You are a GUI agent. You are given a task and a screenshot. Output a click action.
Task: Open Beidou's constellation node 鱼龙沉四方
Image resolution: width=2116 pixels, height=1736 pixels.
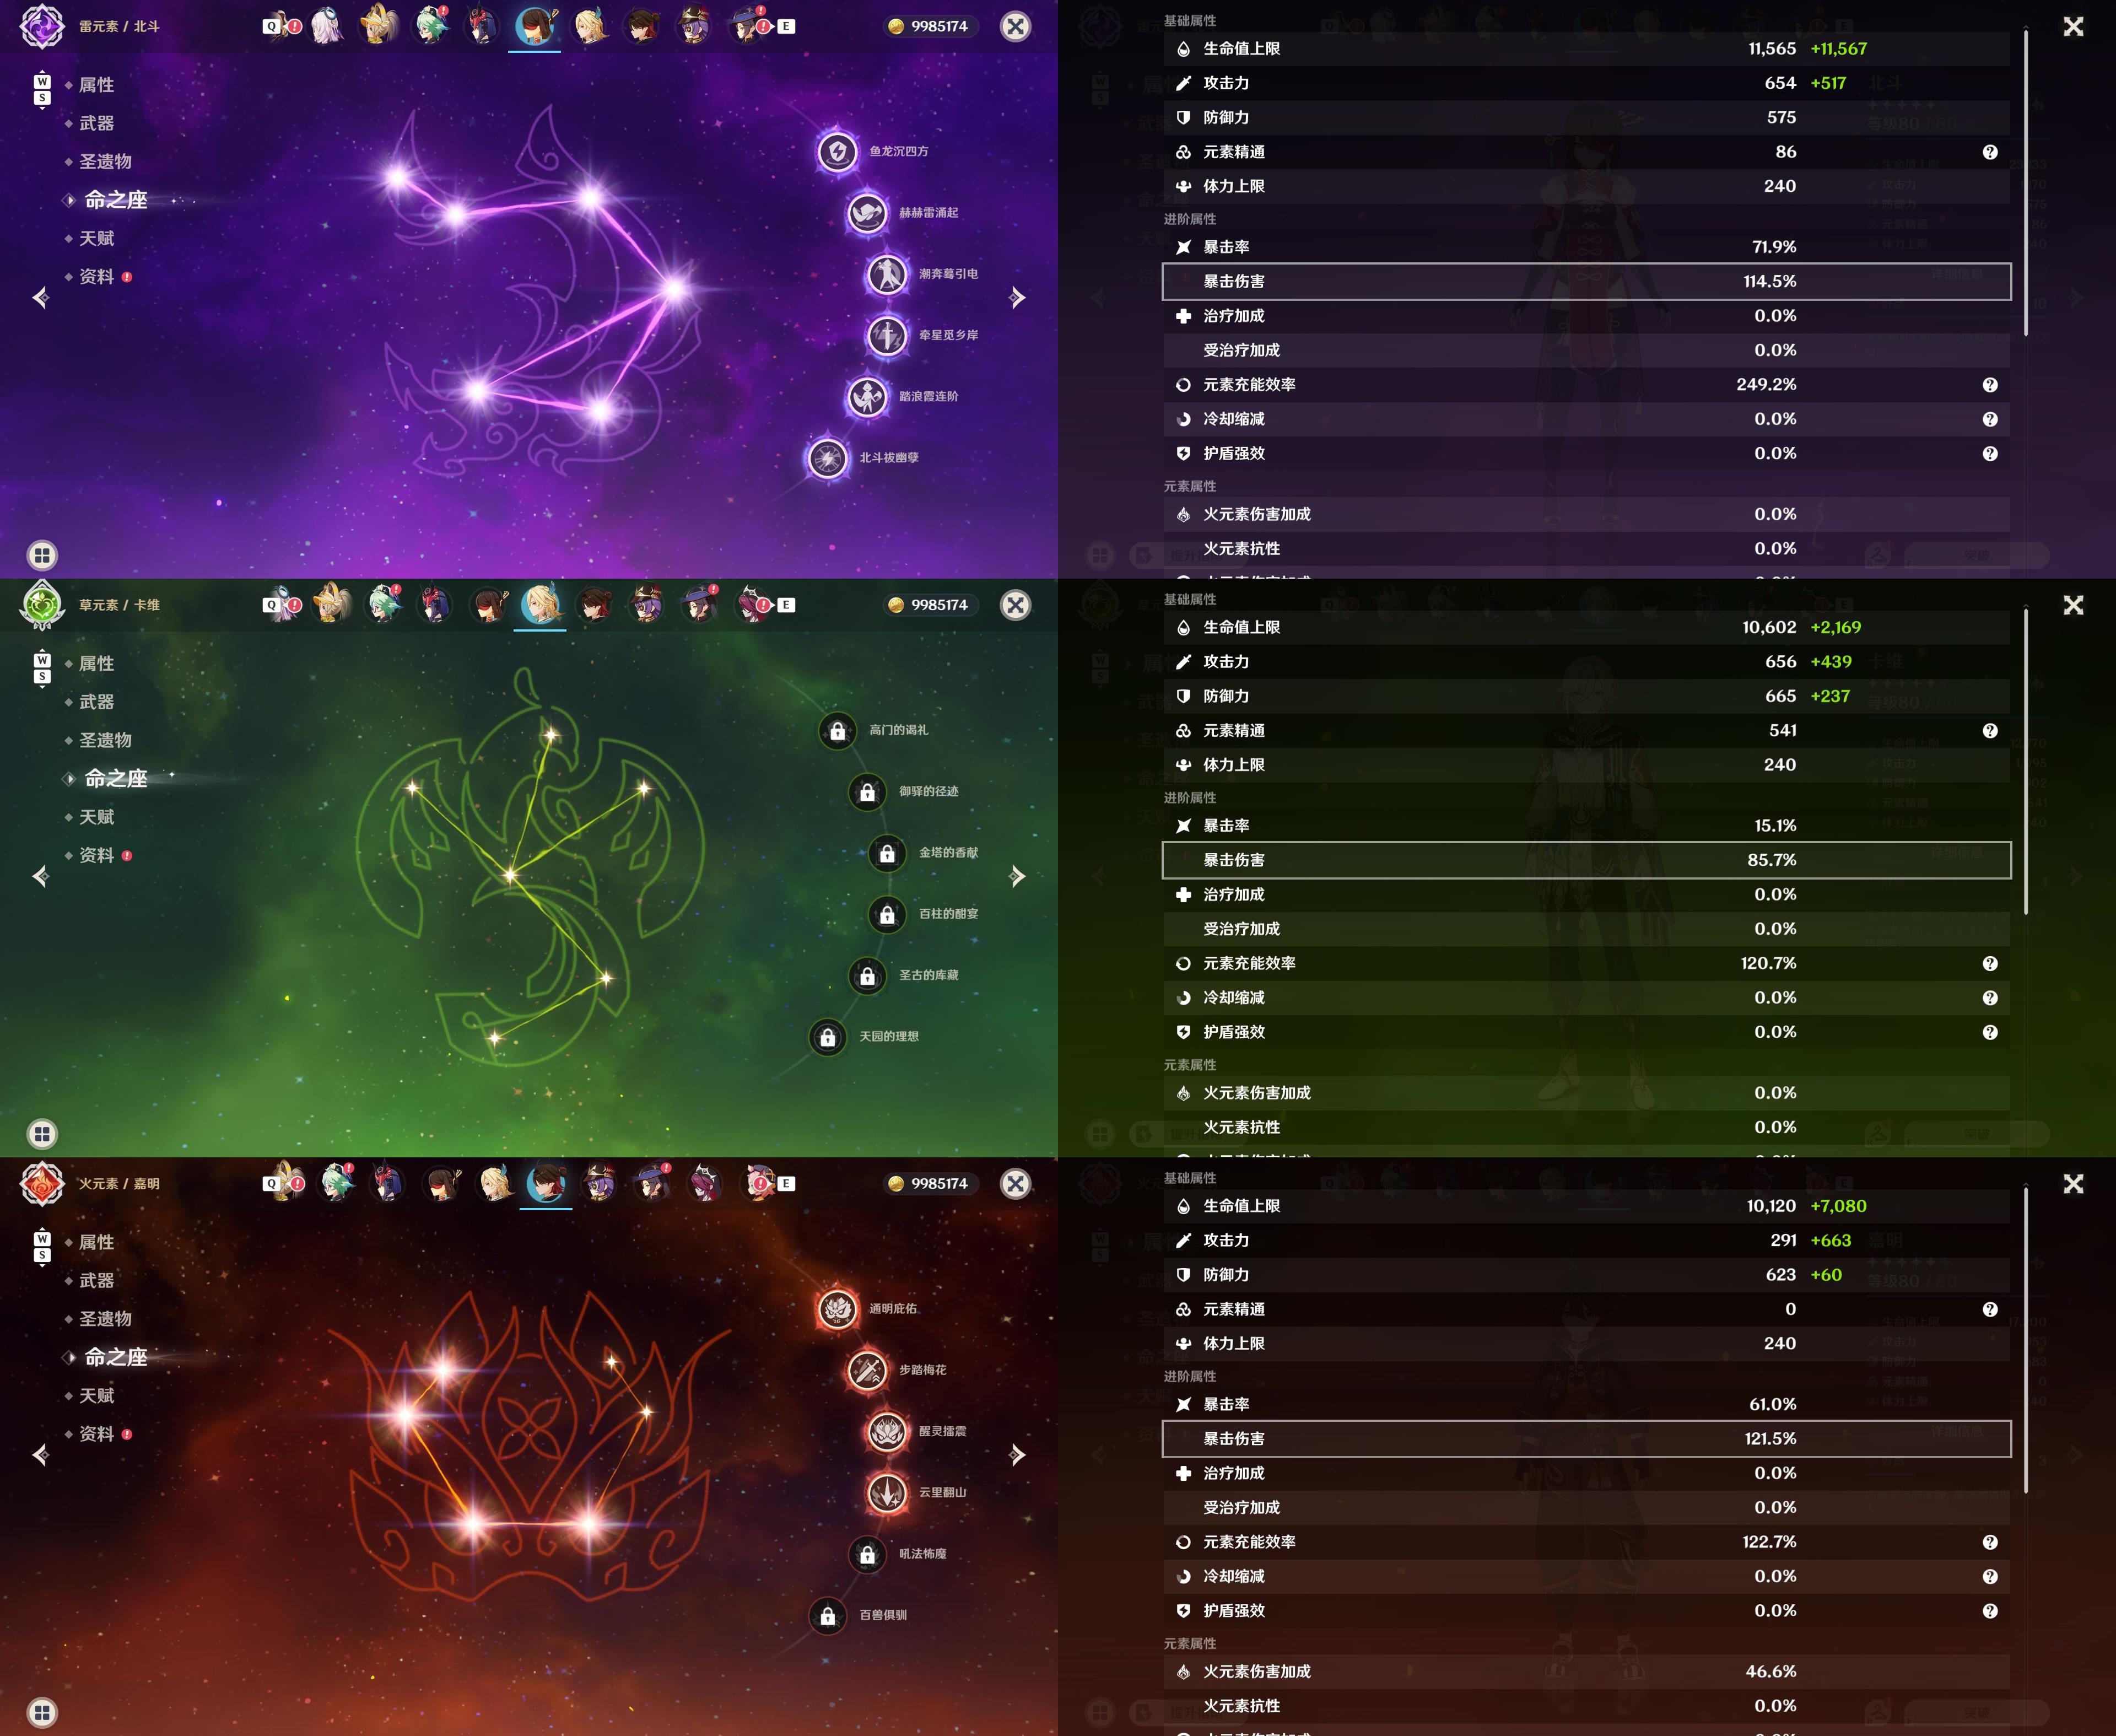[837, 152]
